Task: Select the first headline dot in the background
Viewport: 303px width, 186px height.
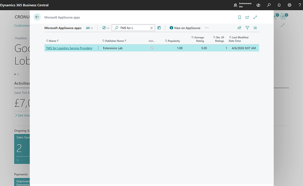Action: coord(15,74)
